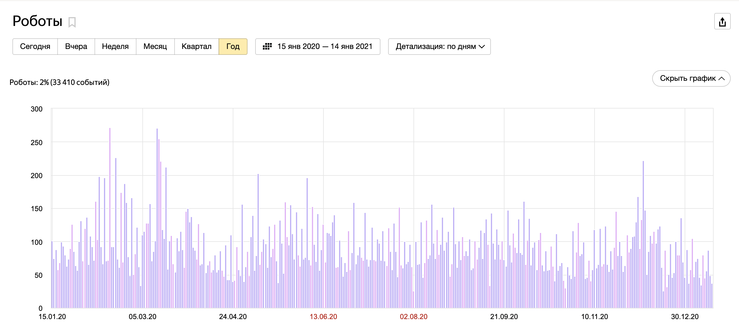Click the 13.06.20 red date label

click(323, 317)
